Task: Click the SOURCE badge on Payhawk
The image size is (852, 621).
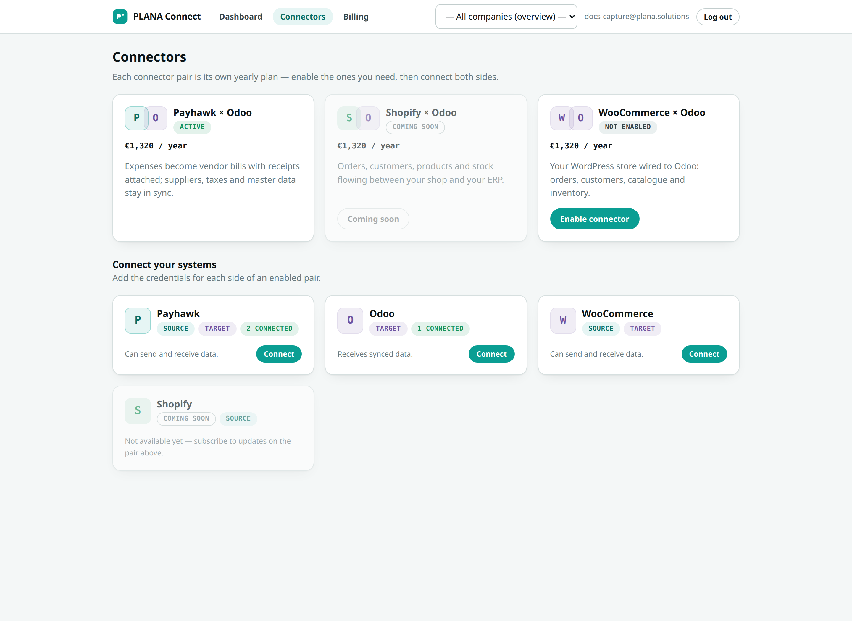Action: (x=176, y=329)
